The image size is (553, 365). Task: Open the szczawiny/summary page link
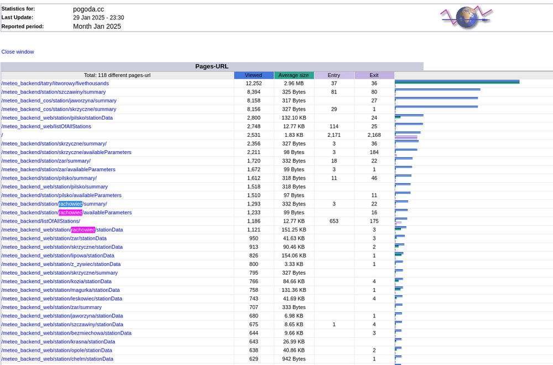(x=53, y=92)
